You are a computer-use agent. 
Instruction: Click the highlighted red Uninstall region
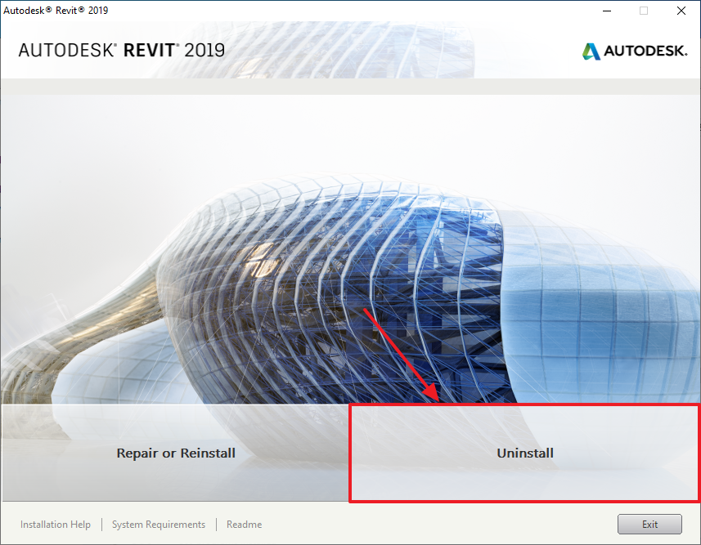(x=524, y=453)
